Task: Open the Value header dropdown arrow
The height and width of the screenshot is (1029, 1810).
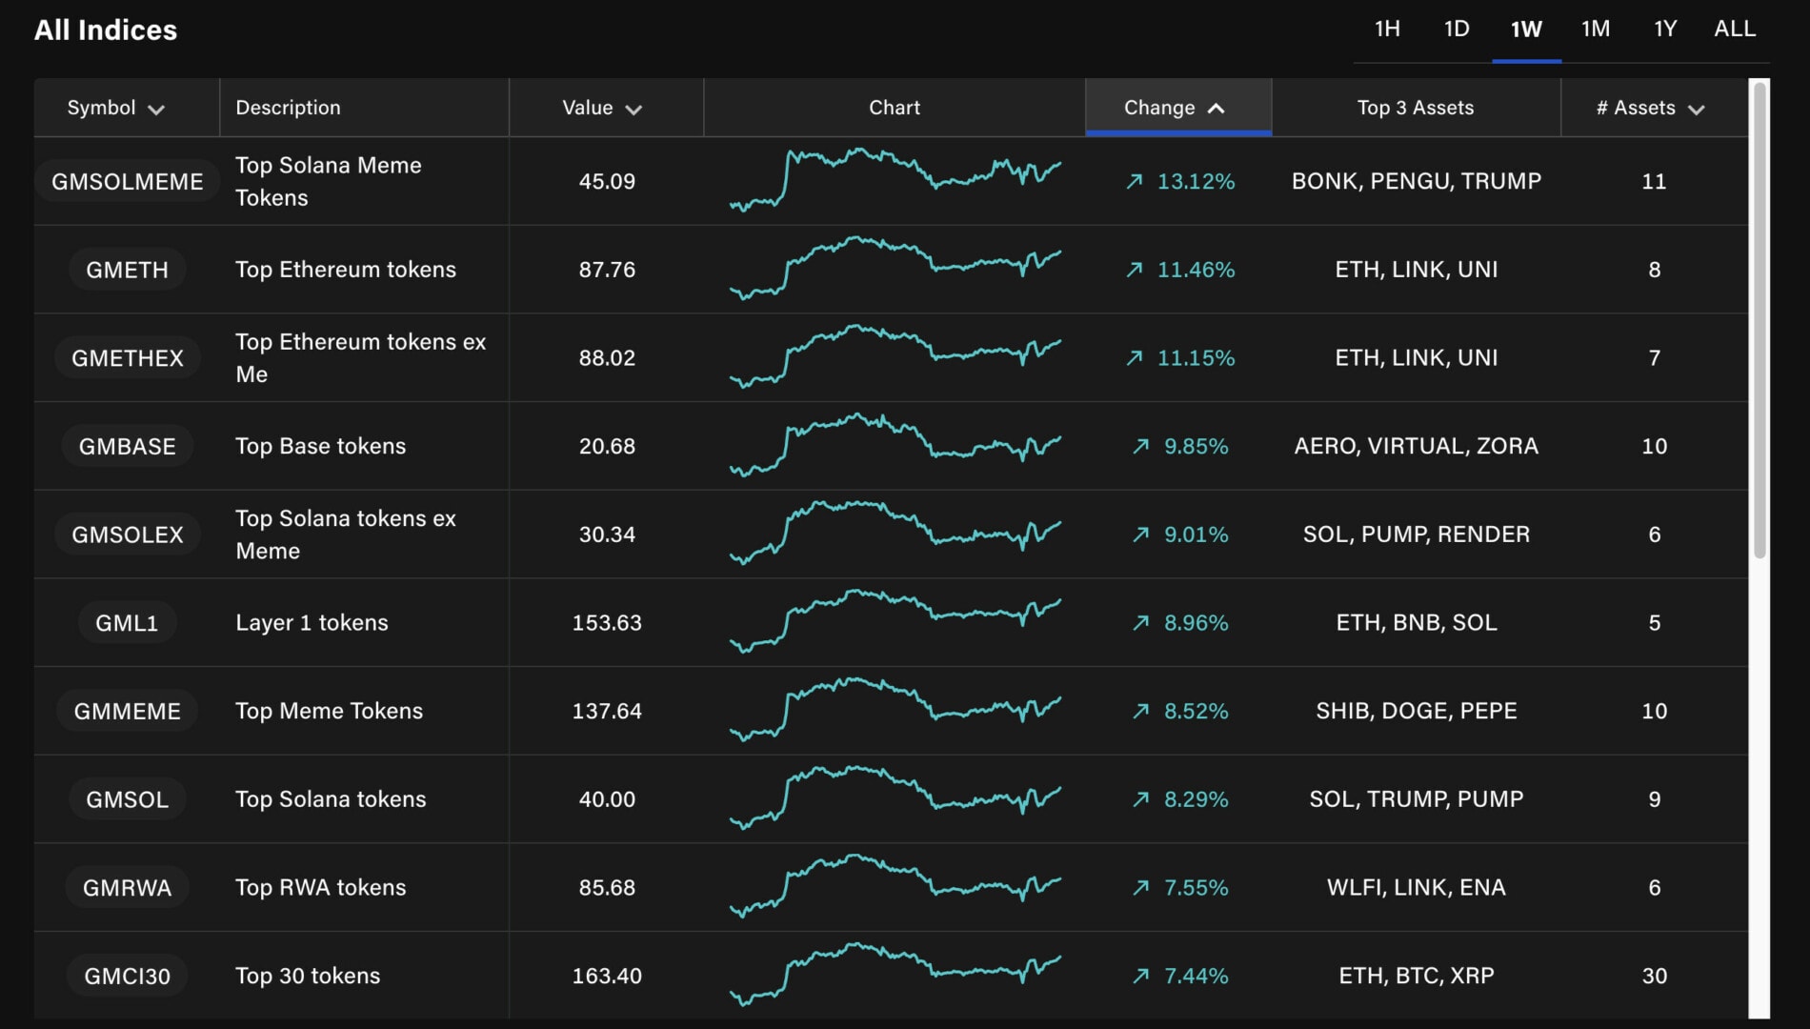Action: [633, 110]
